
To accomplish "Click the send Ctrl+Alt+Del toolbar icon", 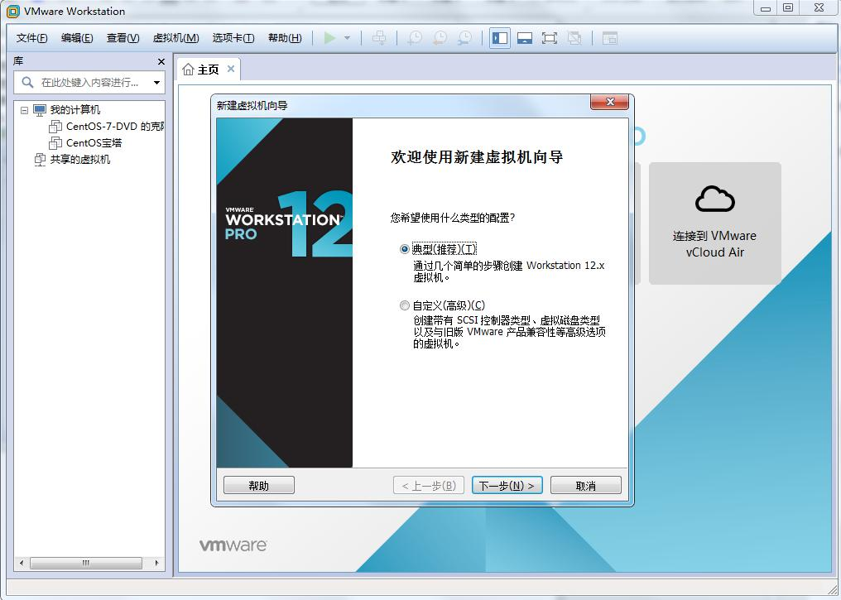I will [379, 37].
